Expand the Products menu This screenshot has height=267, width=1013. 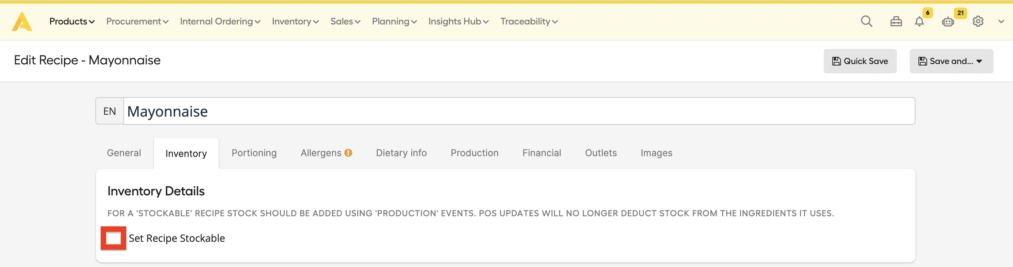[72, 21]
